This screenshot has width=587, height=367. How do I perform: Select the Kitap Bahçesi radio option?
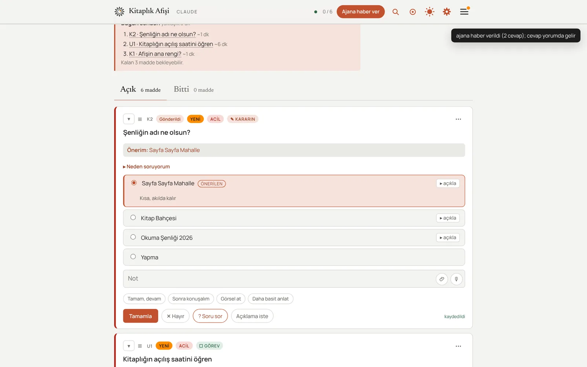(x=133, y=218)
